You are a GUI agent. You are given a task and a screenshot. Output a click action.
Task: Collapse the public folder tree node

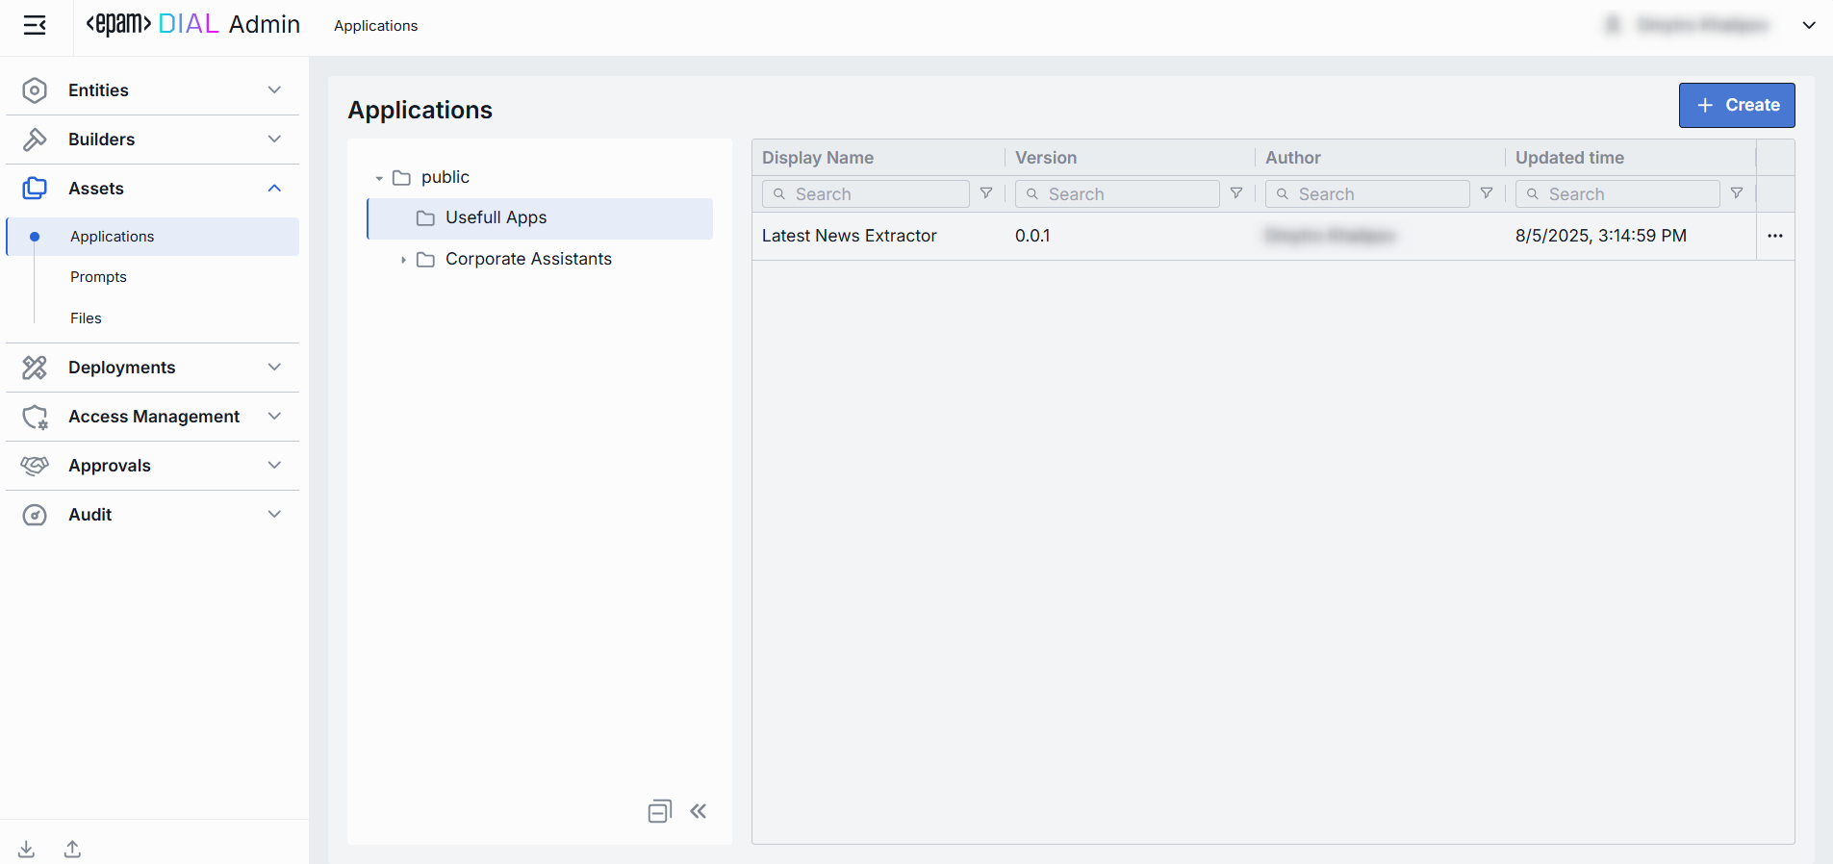379,178
